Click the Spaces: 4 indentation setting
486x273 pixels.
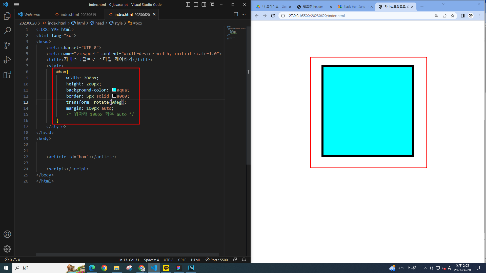pyautogui.click(x=151, y=260)
